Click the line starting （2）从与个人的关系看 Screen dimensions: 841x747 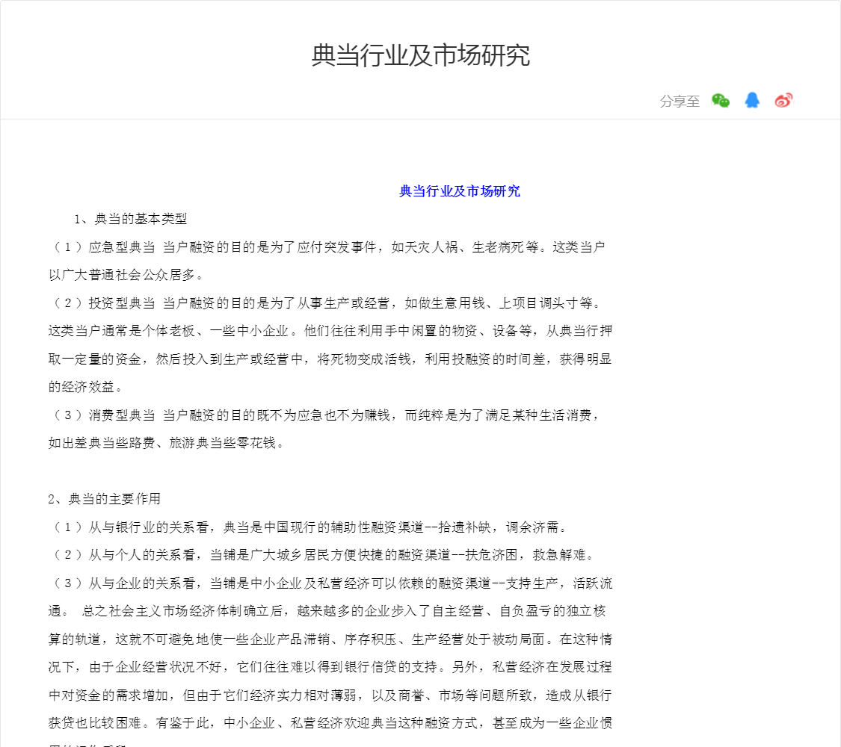click(x=324, y=555)
